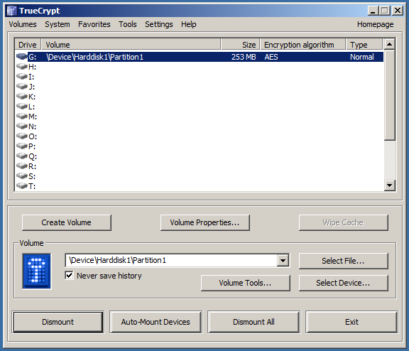Expand the volume path dropdown arrow
Screen dimensions: 409x351
tap(283, 260)
